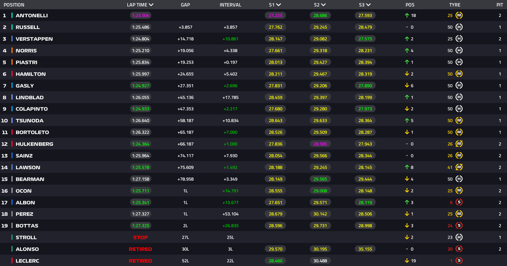Click the INTERVAL column header
Screen dimensions: 507x266
(231, 5)
